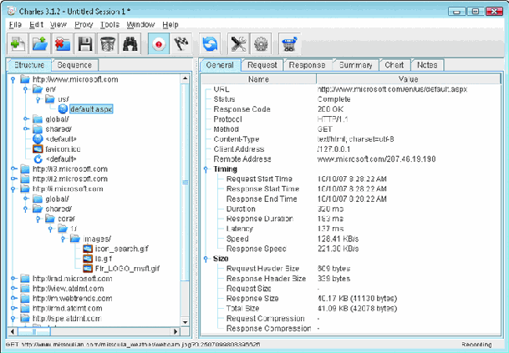Click the Response Code 200 OK value
Screen dimensions: 509x353
[330, 109]
